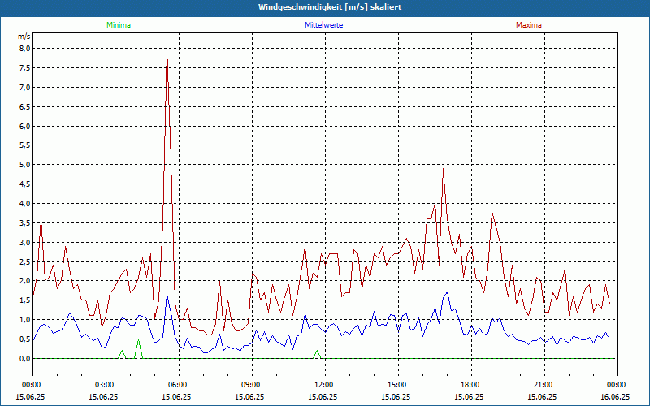Select the 12:00 time axis label

[x=324, y=385]
